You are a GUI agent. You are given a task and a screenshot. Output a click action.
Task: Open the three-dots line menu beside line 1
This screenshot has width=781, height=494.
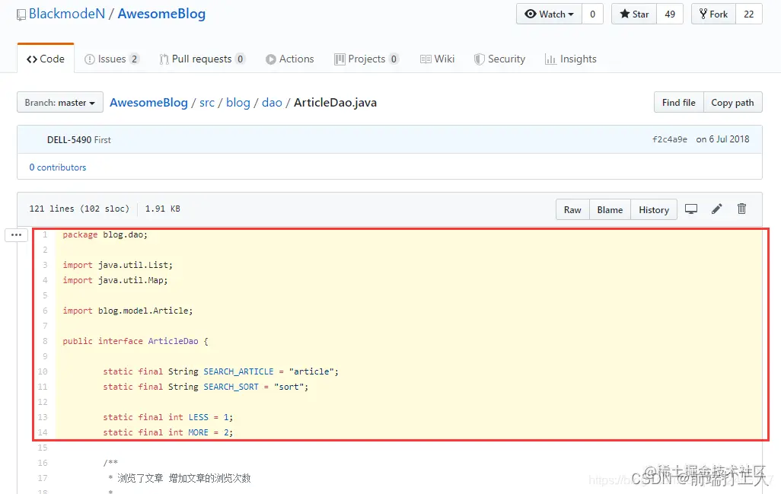point(16,234)
